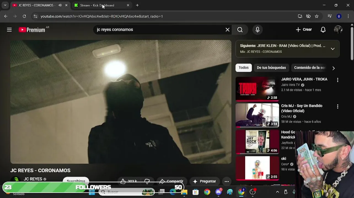This screenshot has width=354, height=198.
Task: Go back to previous page
Action: pos(6,16)
